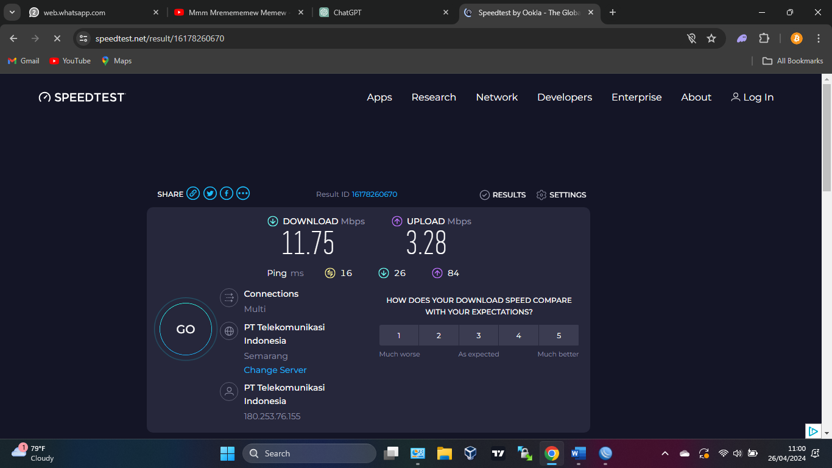Show hidden system tray icons
This screenshot has width=832, height=468.
665,453
